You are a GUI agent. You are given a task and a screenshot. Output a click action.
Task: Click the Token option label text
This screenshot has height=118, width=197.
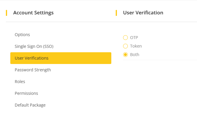click(136, 46)
